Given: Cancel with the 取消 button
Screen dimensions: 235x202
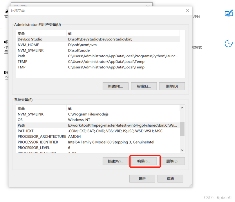Looking at the screenshot, I should click(x=170, y=178).
